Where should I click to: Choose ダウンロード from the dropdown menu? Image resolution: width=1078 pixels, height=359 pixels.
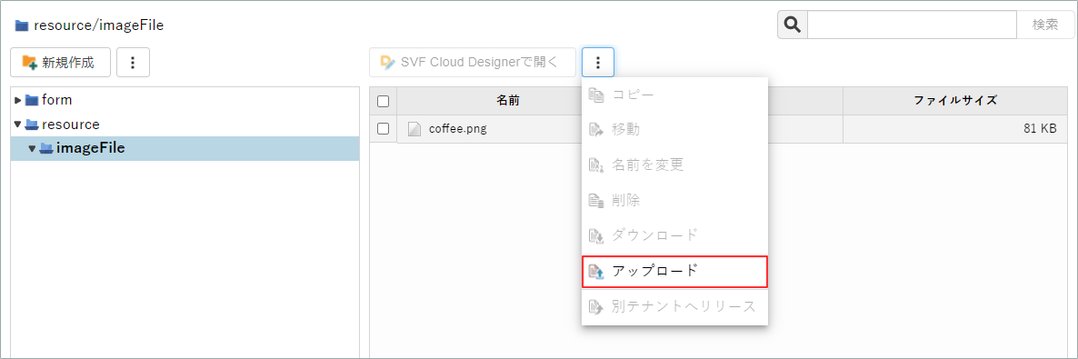point(674,235)
